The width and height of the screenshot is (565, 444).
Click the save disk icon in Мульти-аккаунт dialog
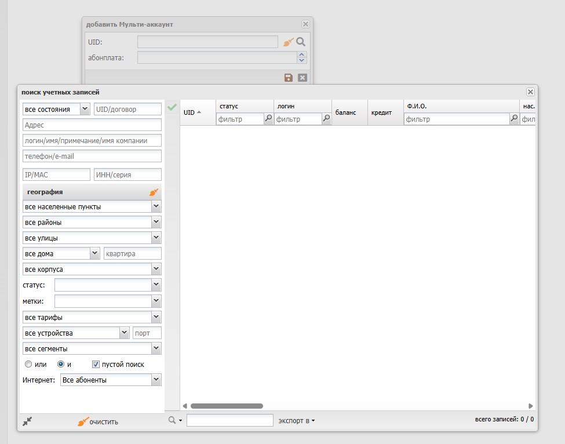tap(288, 77)
